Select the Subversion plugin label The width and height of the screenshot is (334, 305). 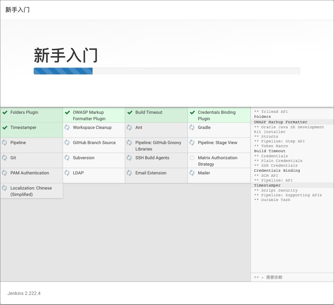pyautogui.click(x=83, y=158)
